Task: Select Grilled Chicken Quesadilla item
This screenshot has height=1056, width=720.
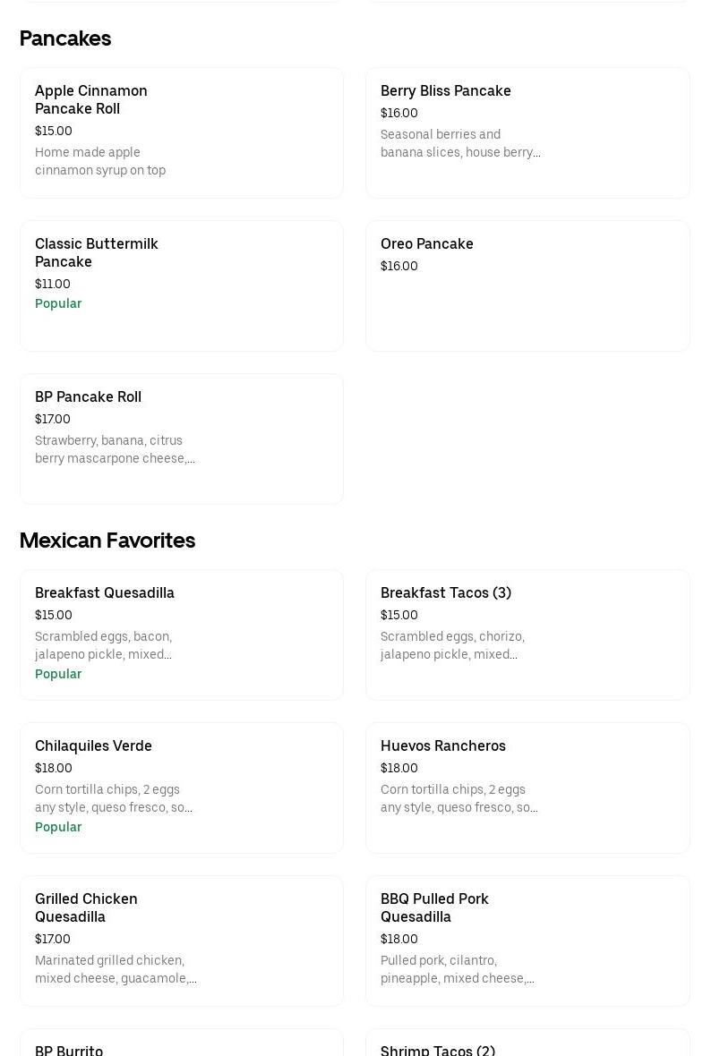Action: [x=181, y=941]
